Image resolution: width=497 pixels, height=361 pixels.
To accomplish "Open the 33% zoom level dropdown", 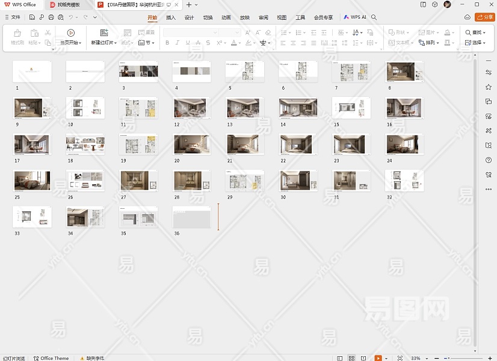I will point(416,358).
